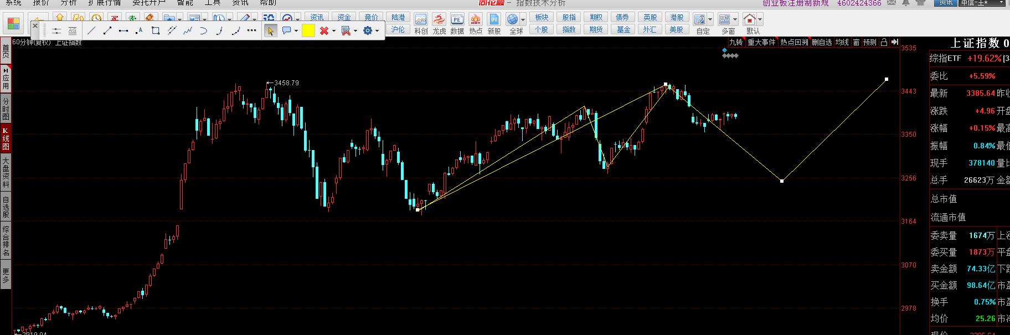
Task: Click the red X delete drawings icon
Action: click(x=324, y=30)
